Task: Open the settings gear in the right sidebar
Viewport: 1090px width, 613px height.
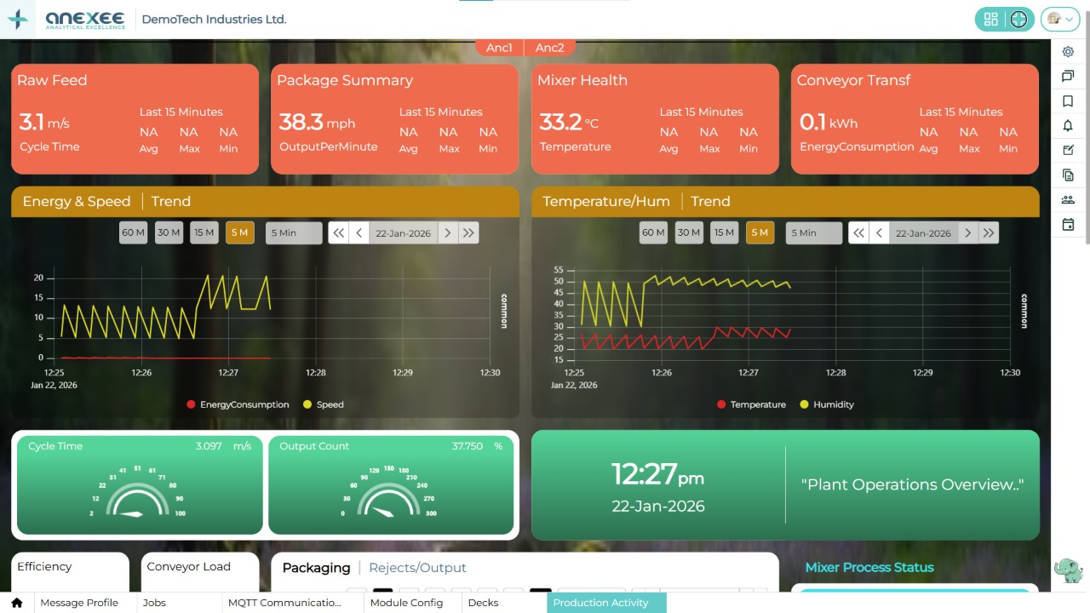Action: pos(1068,52)
